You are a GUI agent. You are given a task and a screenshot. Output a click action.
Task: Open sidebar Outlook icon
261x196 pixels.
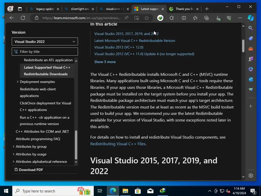click(x=251, y=79)
